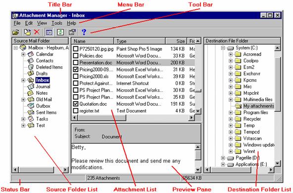Screen dimensions: 293x193
Task: Collapse the Mailbox tree node
Action: click(16, 48)
